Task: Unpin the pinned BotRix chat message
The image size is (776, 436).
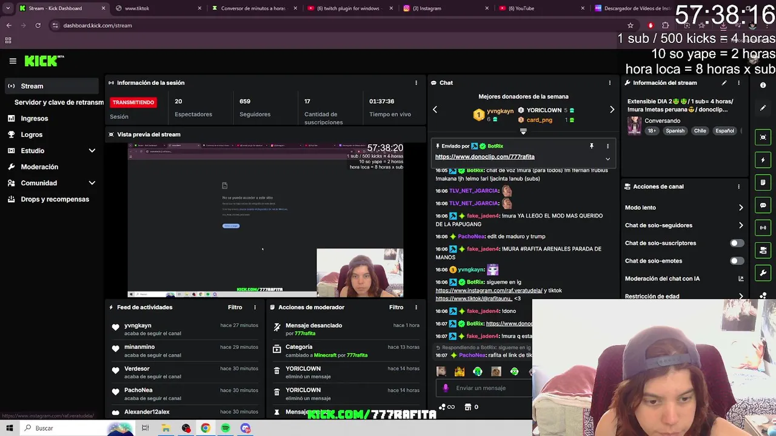Action: tap(592, 146)
